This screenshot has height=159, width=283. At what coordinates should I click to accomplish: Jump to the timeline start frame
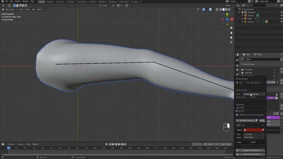(x=110, y=144)
